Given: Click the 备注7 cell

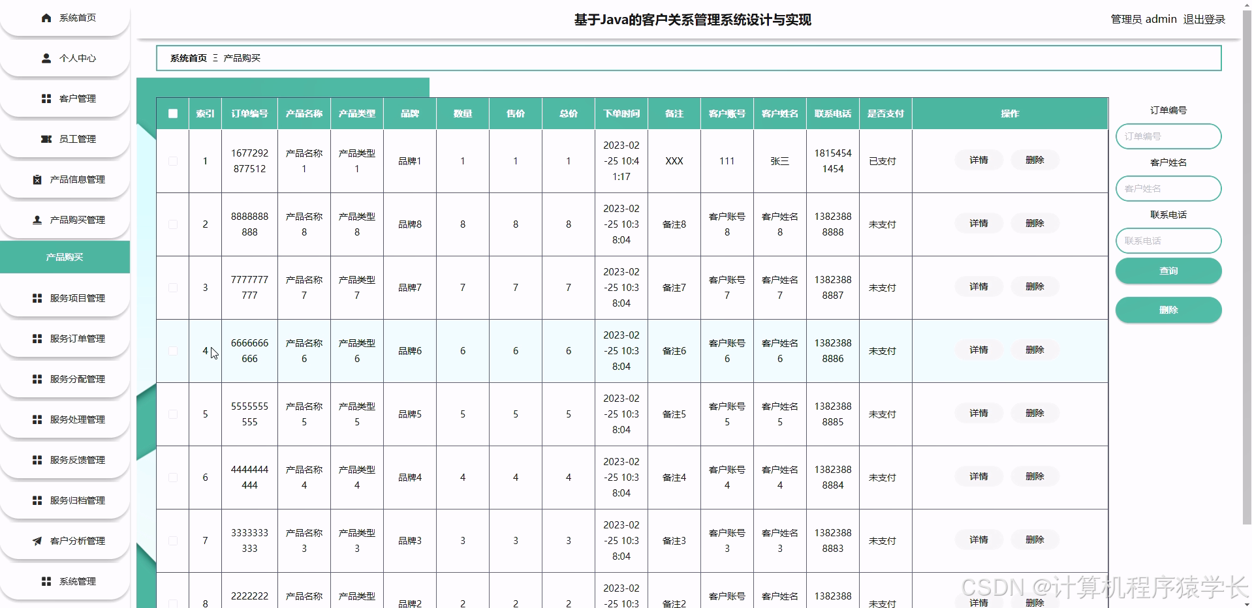Looking at the screenshot, I should tap(674, 288).
